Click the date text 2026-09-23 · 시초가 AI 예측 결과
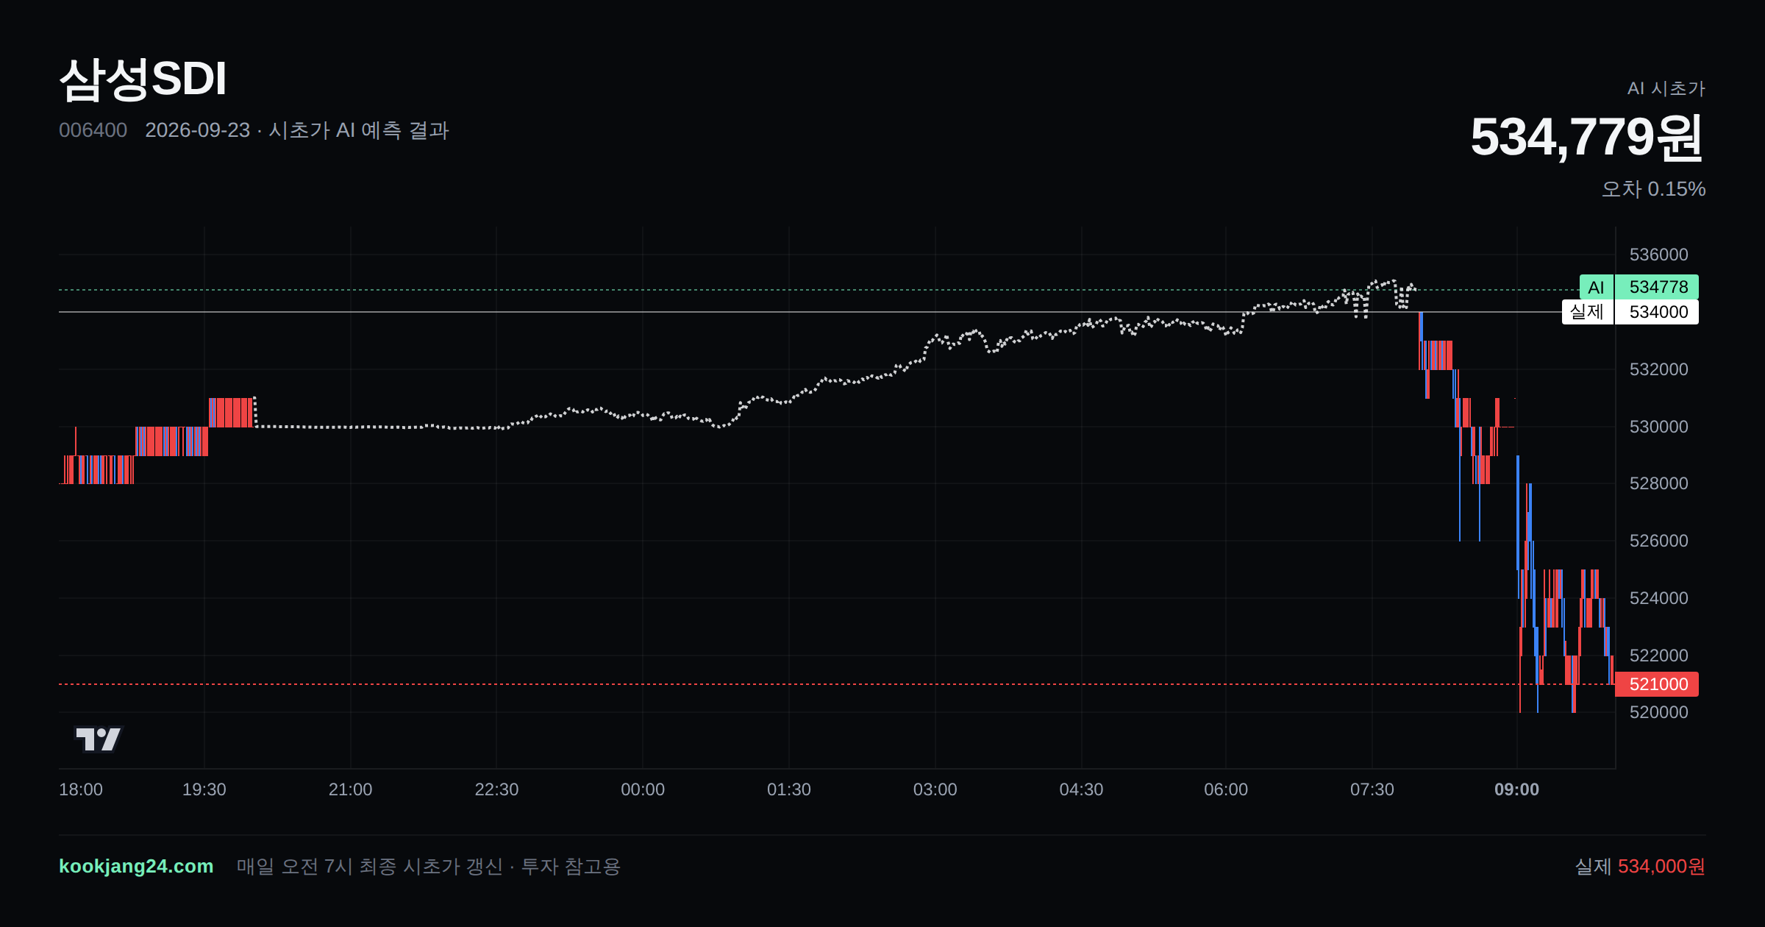The height and width of the screenshot is (927, 1765). point(297,130)
